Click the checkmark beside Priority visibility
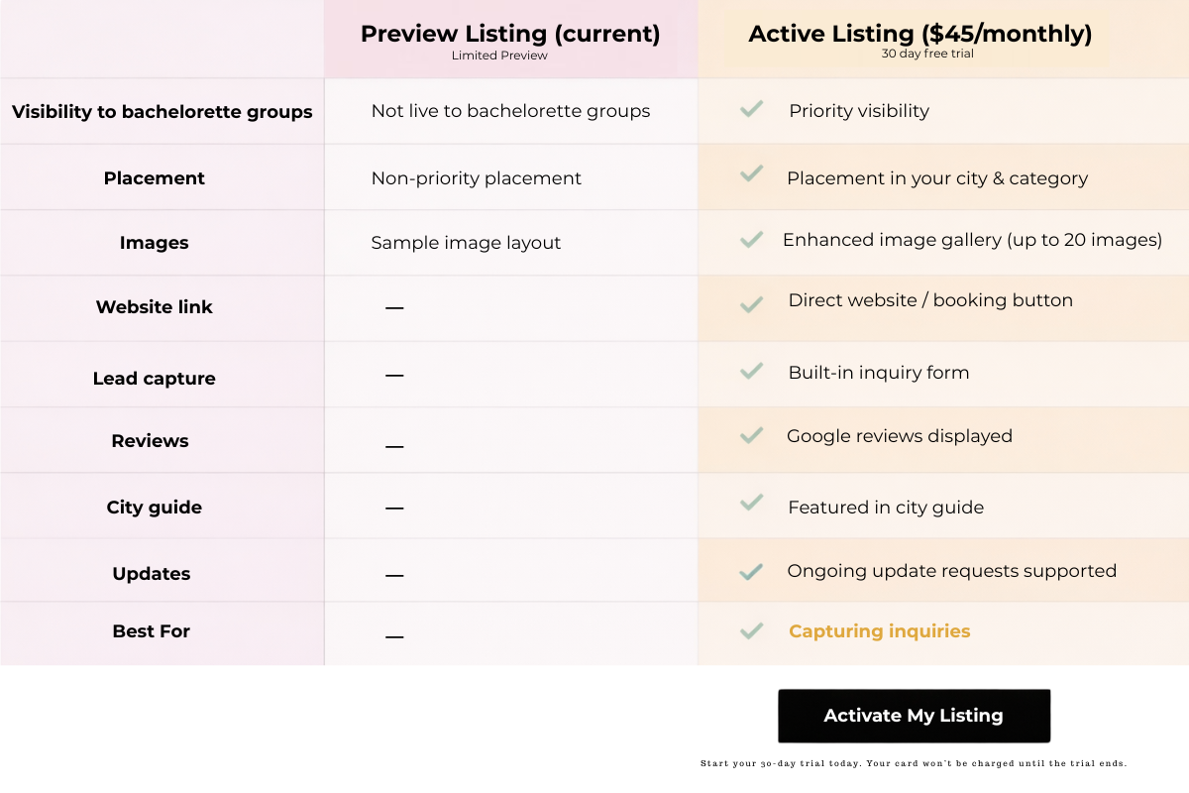The image size is (1189, 793). point(751,109)
